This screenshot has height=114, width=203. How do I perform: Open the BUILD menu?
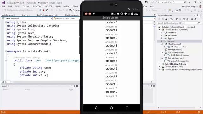pos(58,6)
